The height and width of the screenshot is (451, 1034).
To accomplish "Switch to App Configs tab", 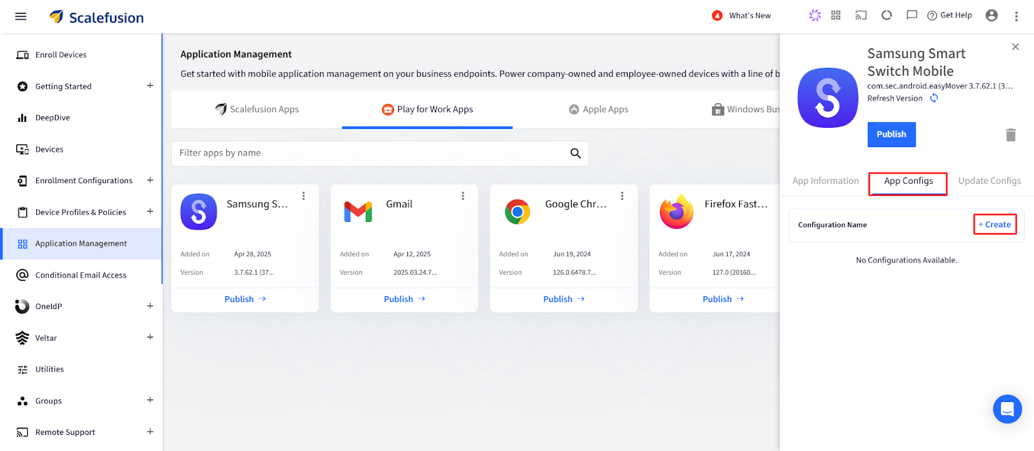I will [x=908, y=181].
